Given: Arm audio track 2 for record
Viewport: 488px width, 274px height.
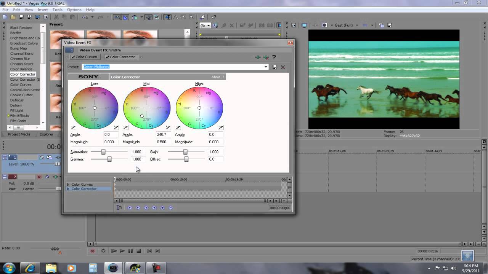Looking at the screenshot, I should [39, 177].
